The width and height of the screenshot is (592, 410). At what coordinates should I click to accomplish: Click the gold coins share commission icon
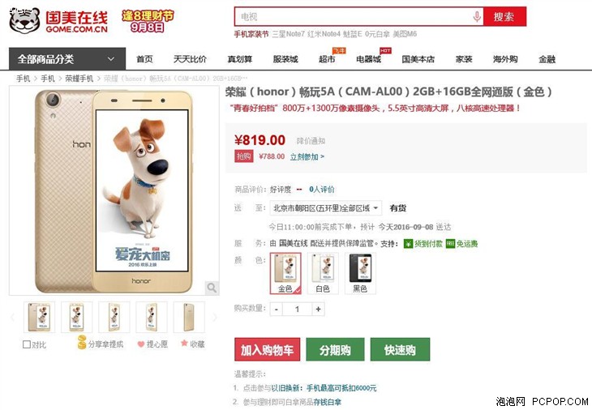(82, 342)
